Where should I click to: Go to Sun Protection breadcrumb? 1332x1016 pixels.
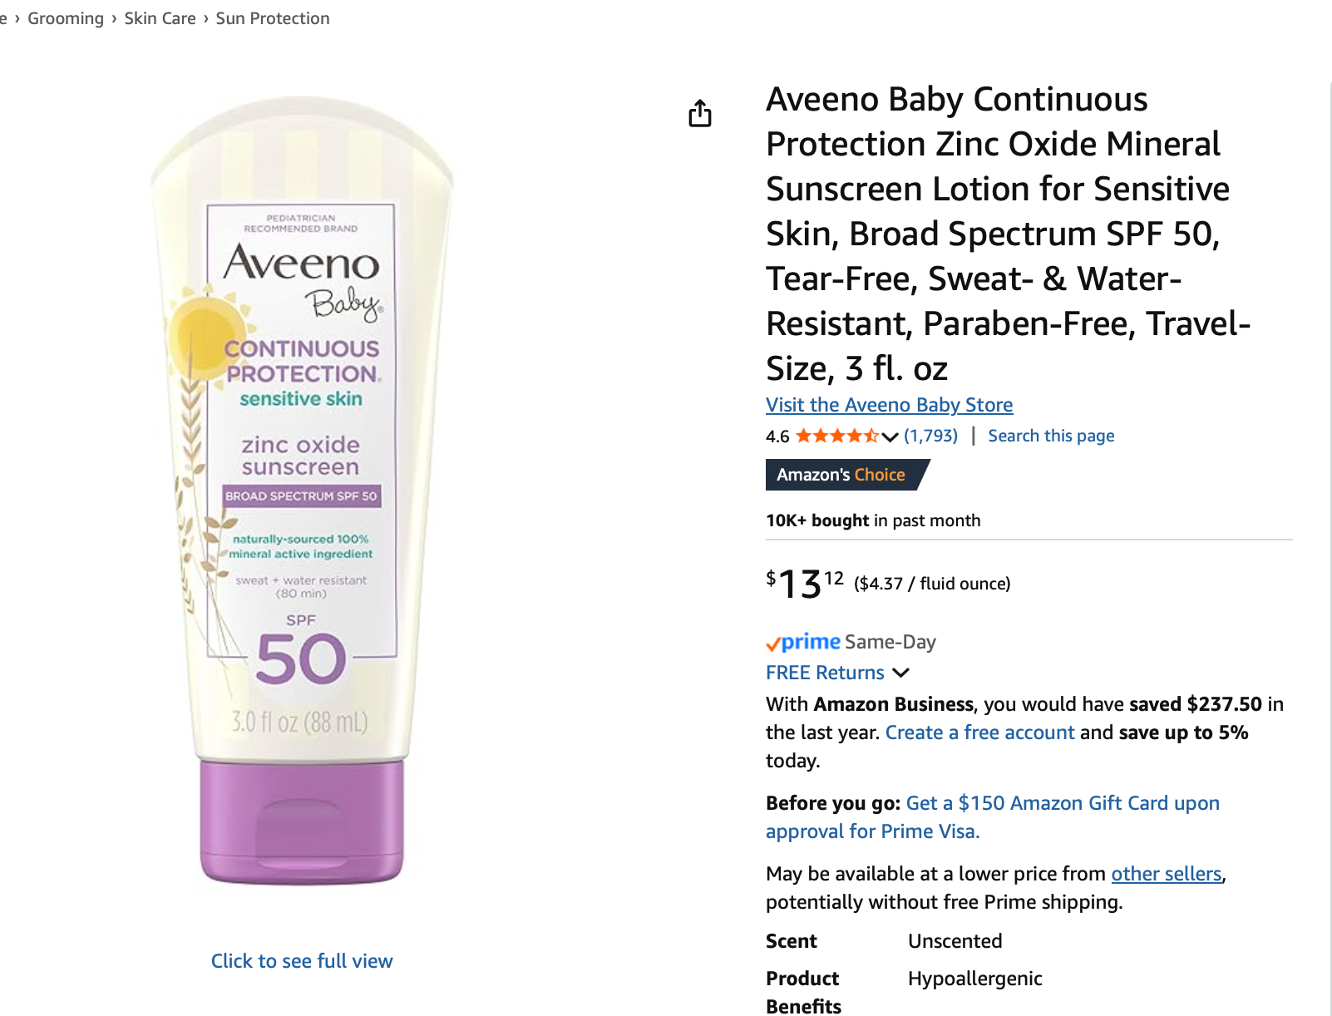point(273,18)
